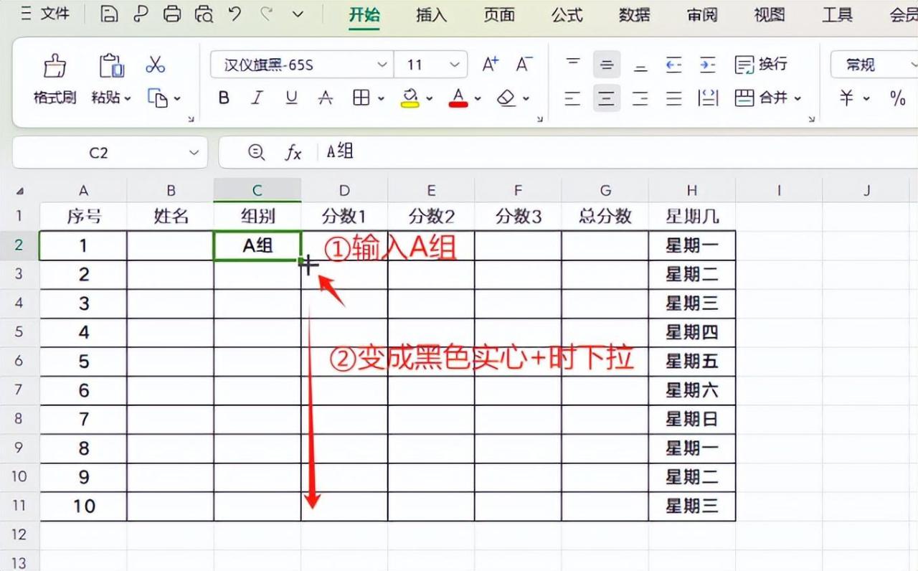The width and height of the screenshot is (918, 571).
Task: Open the 合并 merge dropdown arrow
Action: [797, 98]
